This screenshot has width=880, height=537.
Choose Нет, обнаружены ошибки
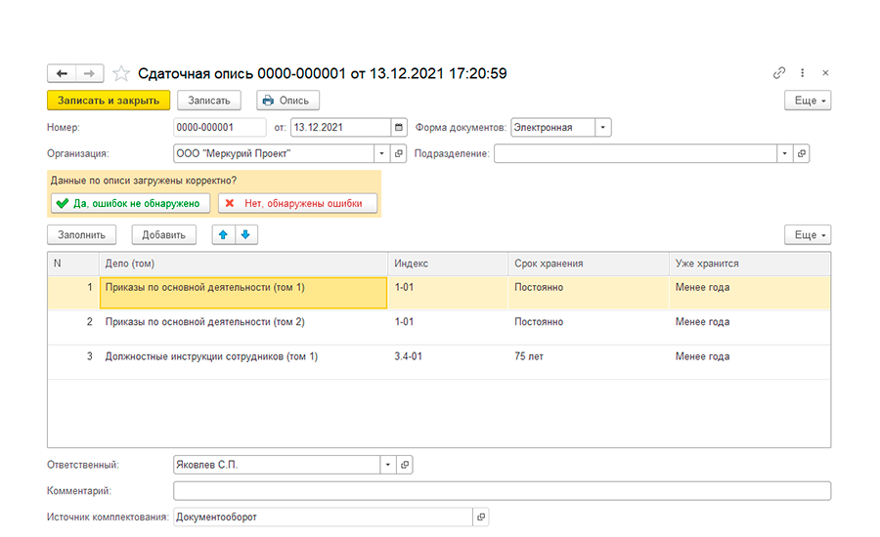pyautogui.click(x=297, y=203)
